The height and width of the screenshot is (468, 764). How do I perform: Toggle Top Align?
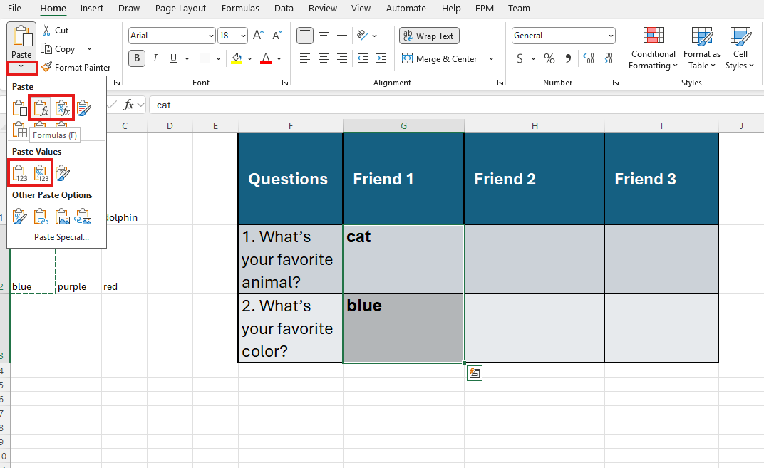coord(305,35)
